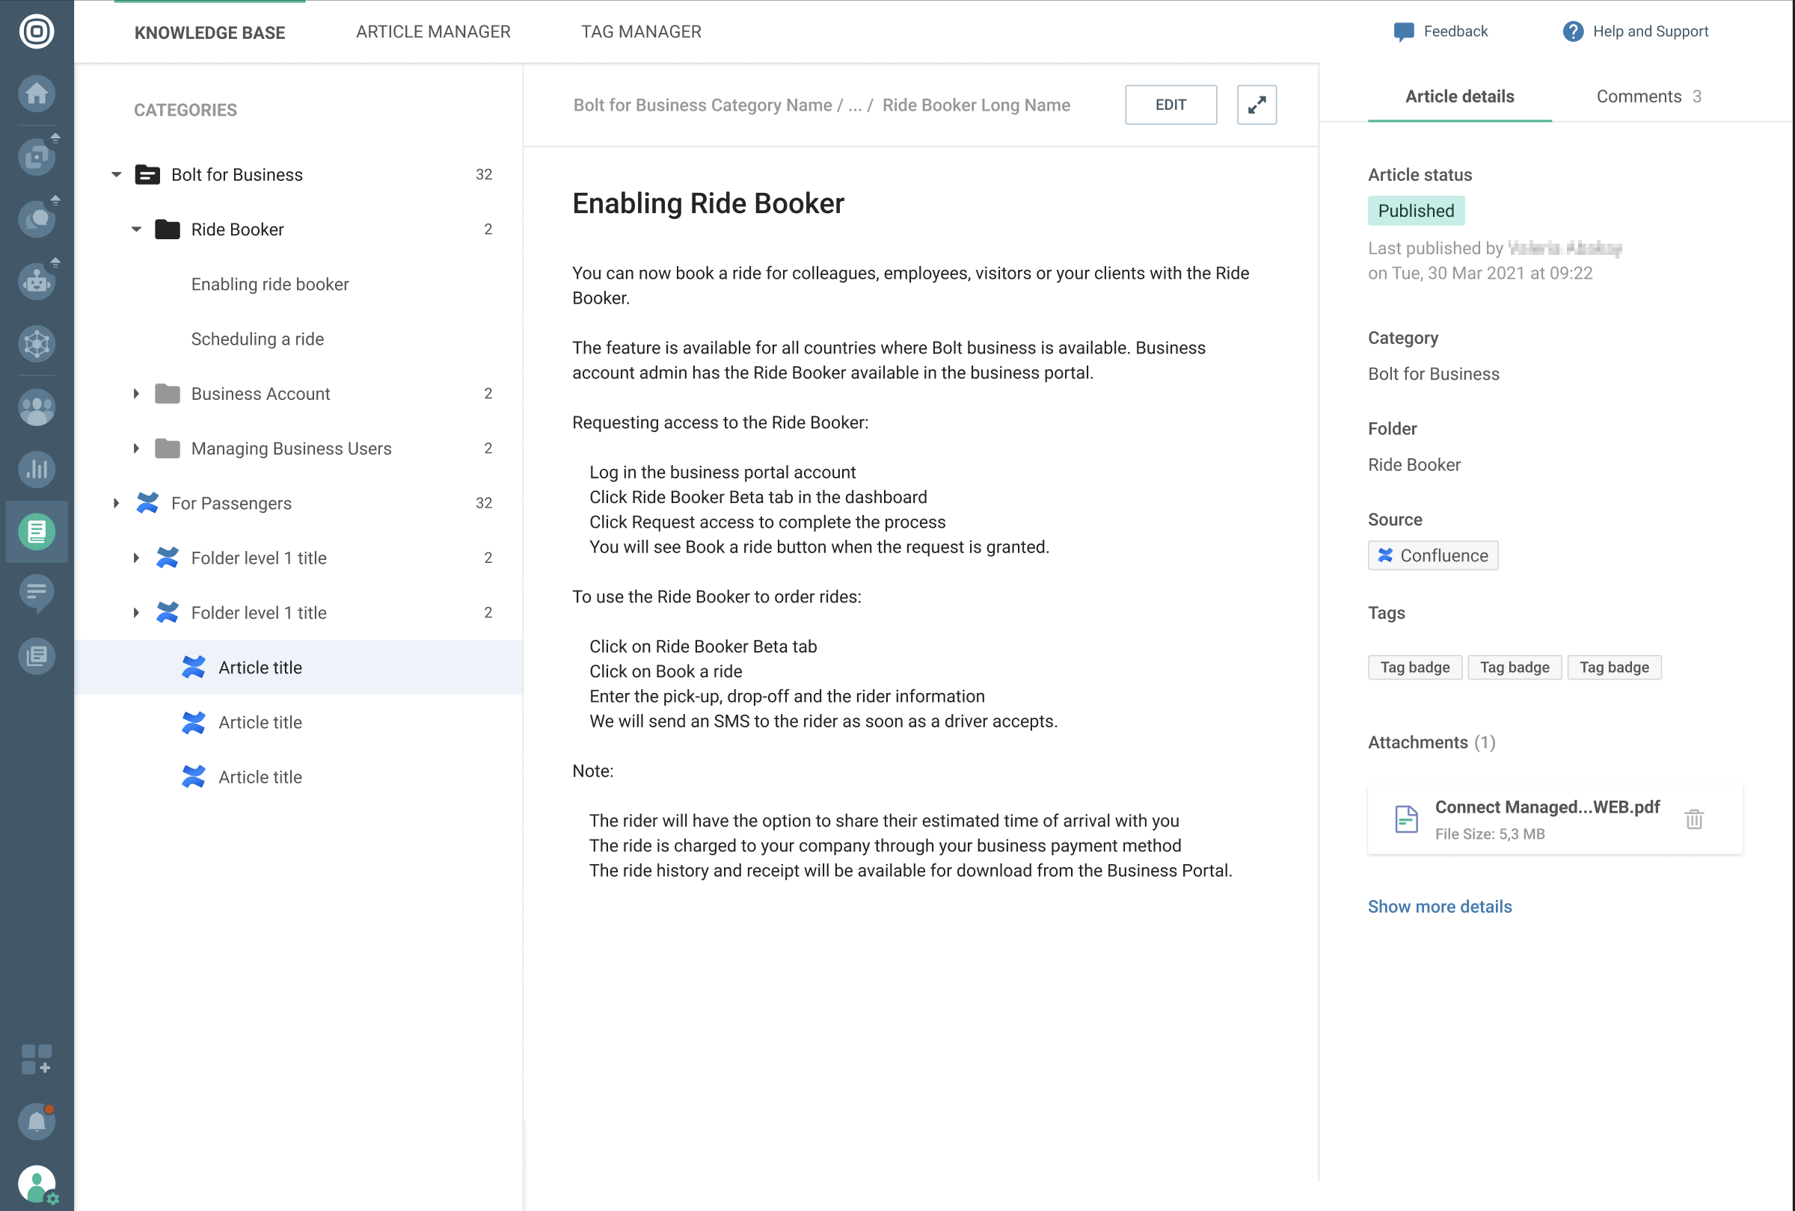
Task: Switch to Article Manager tab
Action: tap(432, 31)
